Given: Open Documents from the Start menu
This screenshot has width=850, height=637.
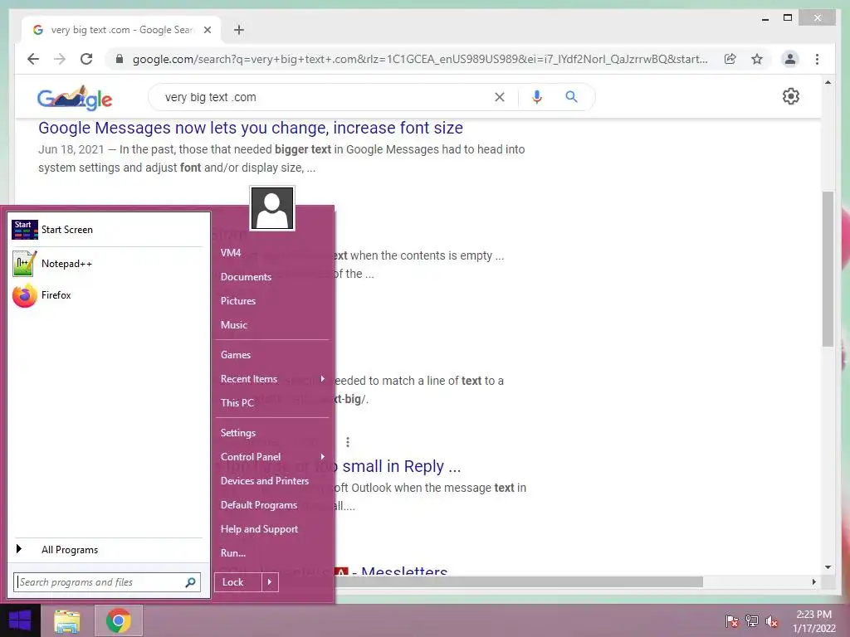Looking at the screenshot, I should pos(272,277).
